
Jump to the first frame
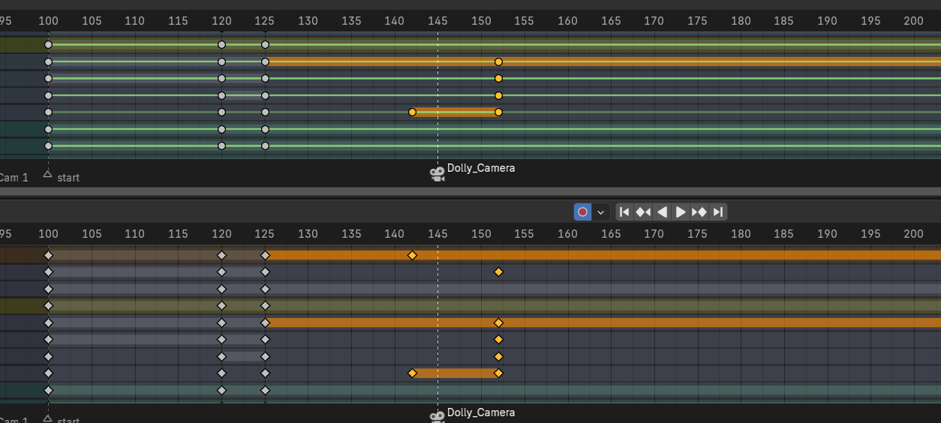tap(624, 212)
